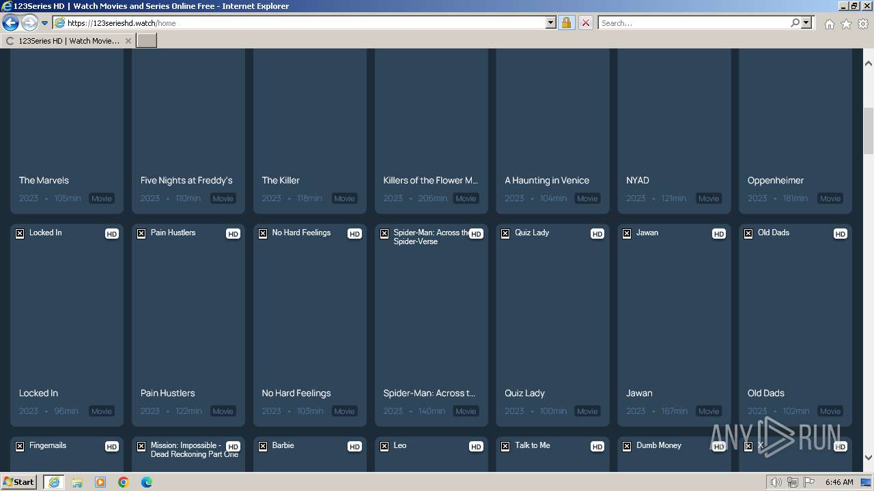Click Dumb Money broken image icon
This screenshot has height=491, width=874.
[627, 447]
